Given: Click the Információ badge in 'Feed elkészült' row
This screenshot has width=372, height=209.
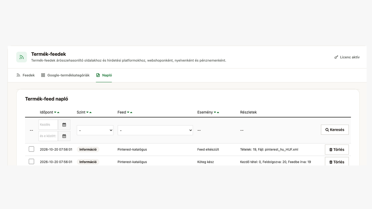Looking at the screenshot, I should pos(88,150).
